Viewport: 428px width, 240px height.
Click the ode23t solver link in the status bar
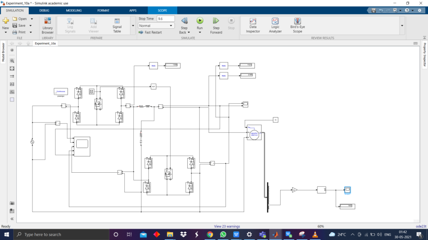point(421,226)
